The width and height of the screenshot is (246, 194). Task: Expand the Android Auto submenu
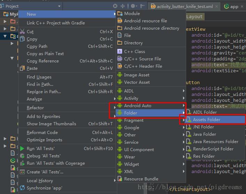pyautogui.click(x=151, y=106)
